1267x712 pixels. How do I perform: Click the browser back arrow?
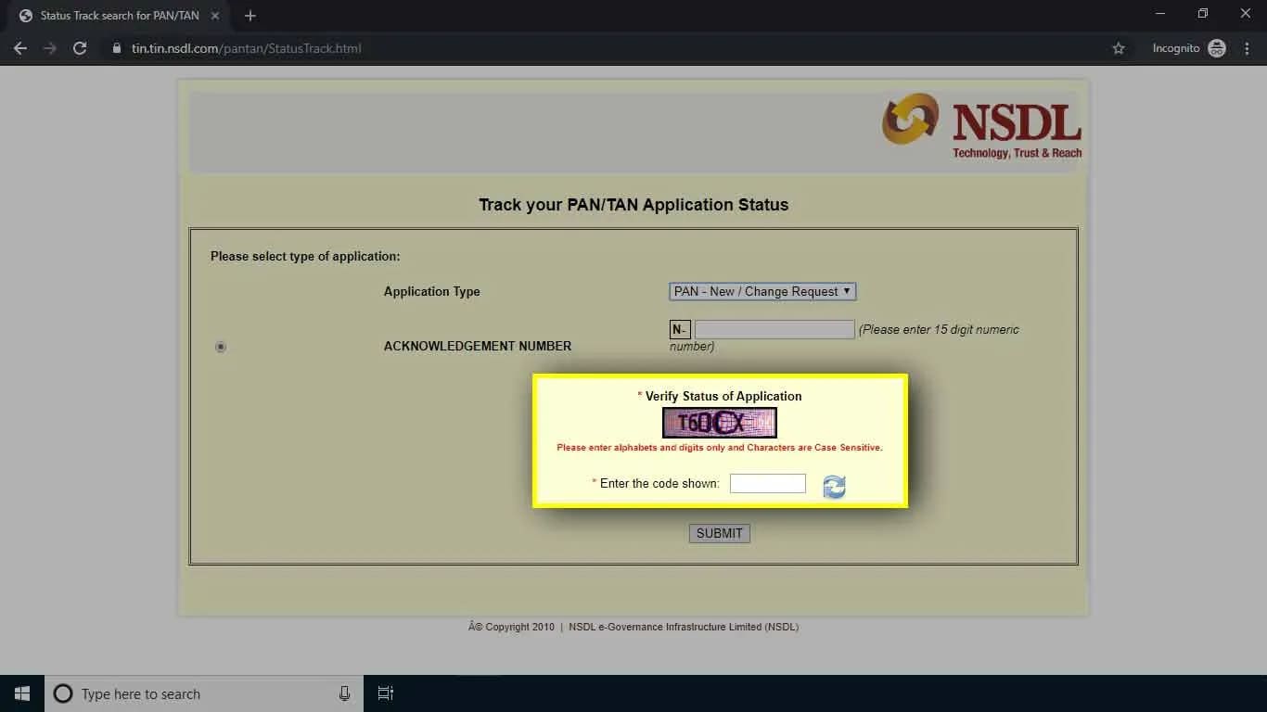[x=20, y=48]
